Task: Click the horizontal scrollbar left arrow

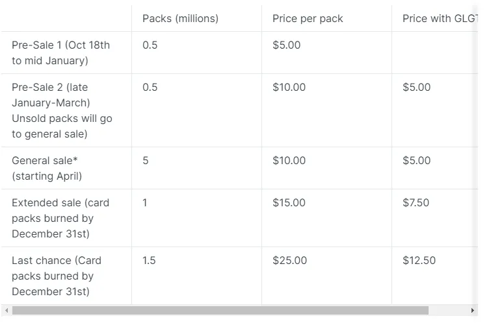Action: 6,311
